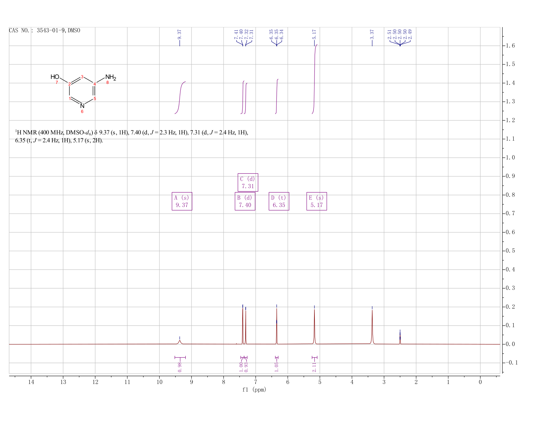Click the second description line starting 6.35
The height and width of the screenshot is (421, 545).
59,141
